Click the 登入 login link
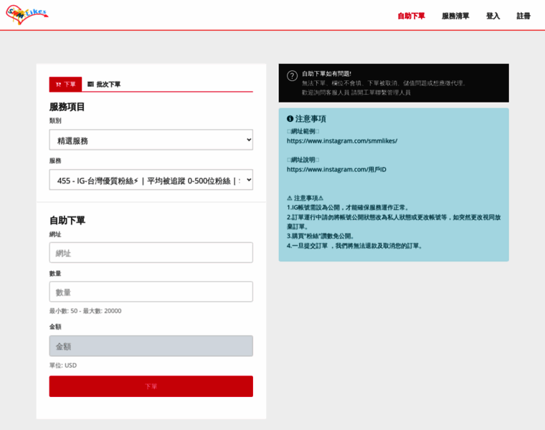This screenshot has width=545, height=430. point(493,16)
